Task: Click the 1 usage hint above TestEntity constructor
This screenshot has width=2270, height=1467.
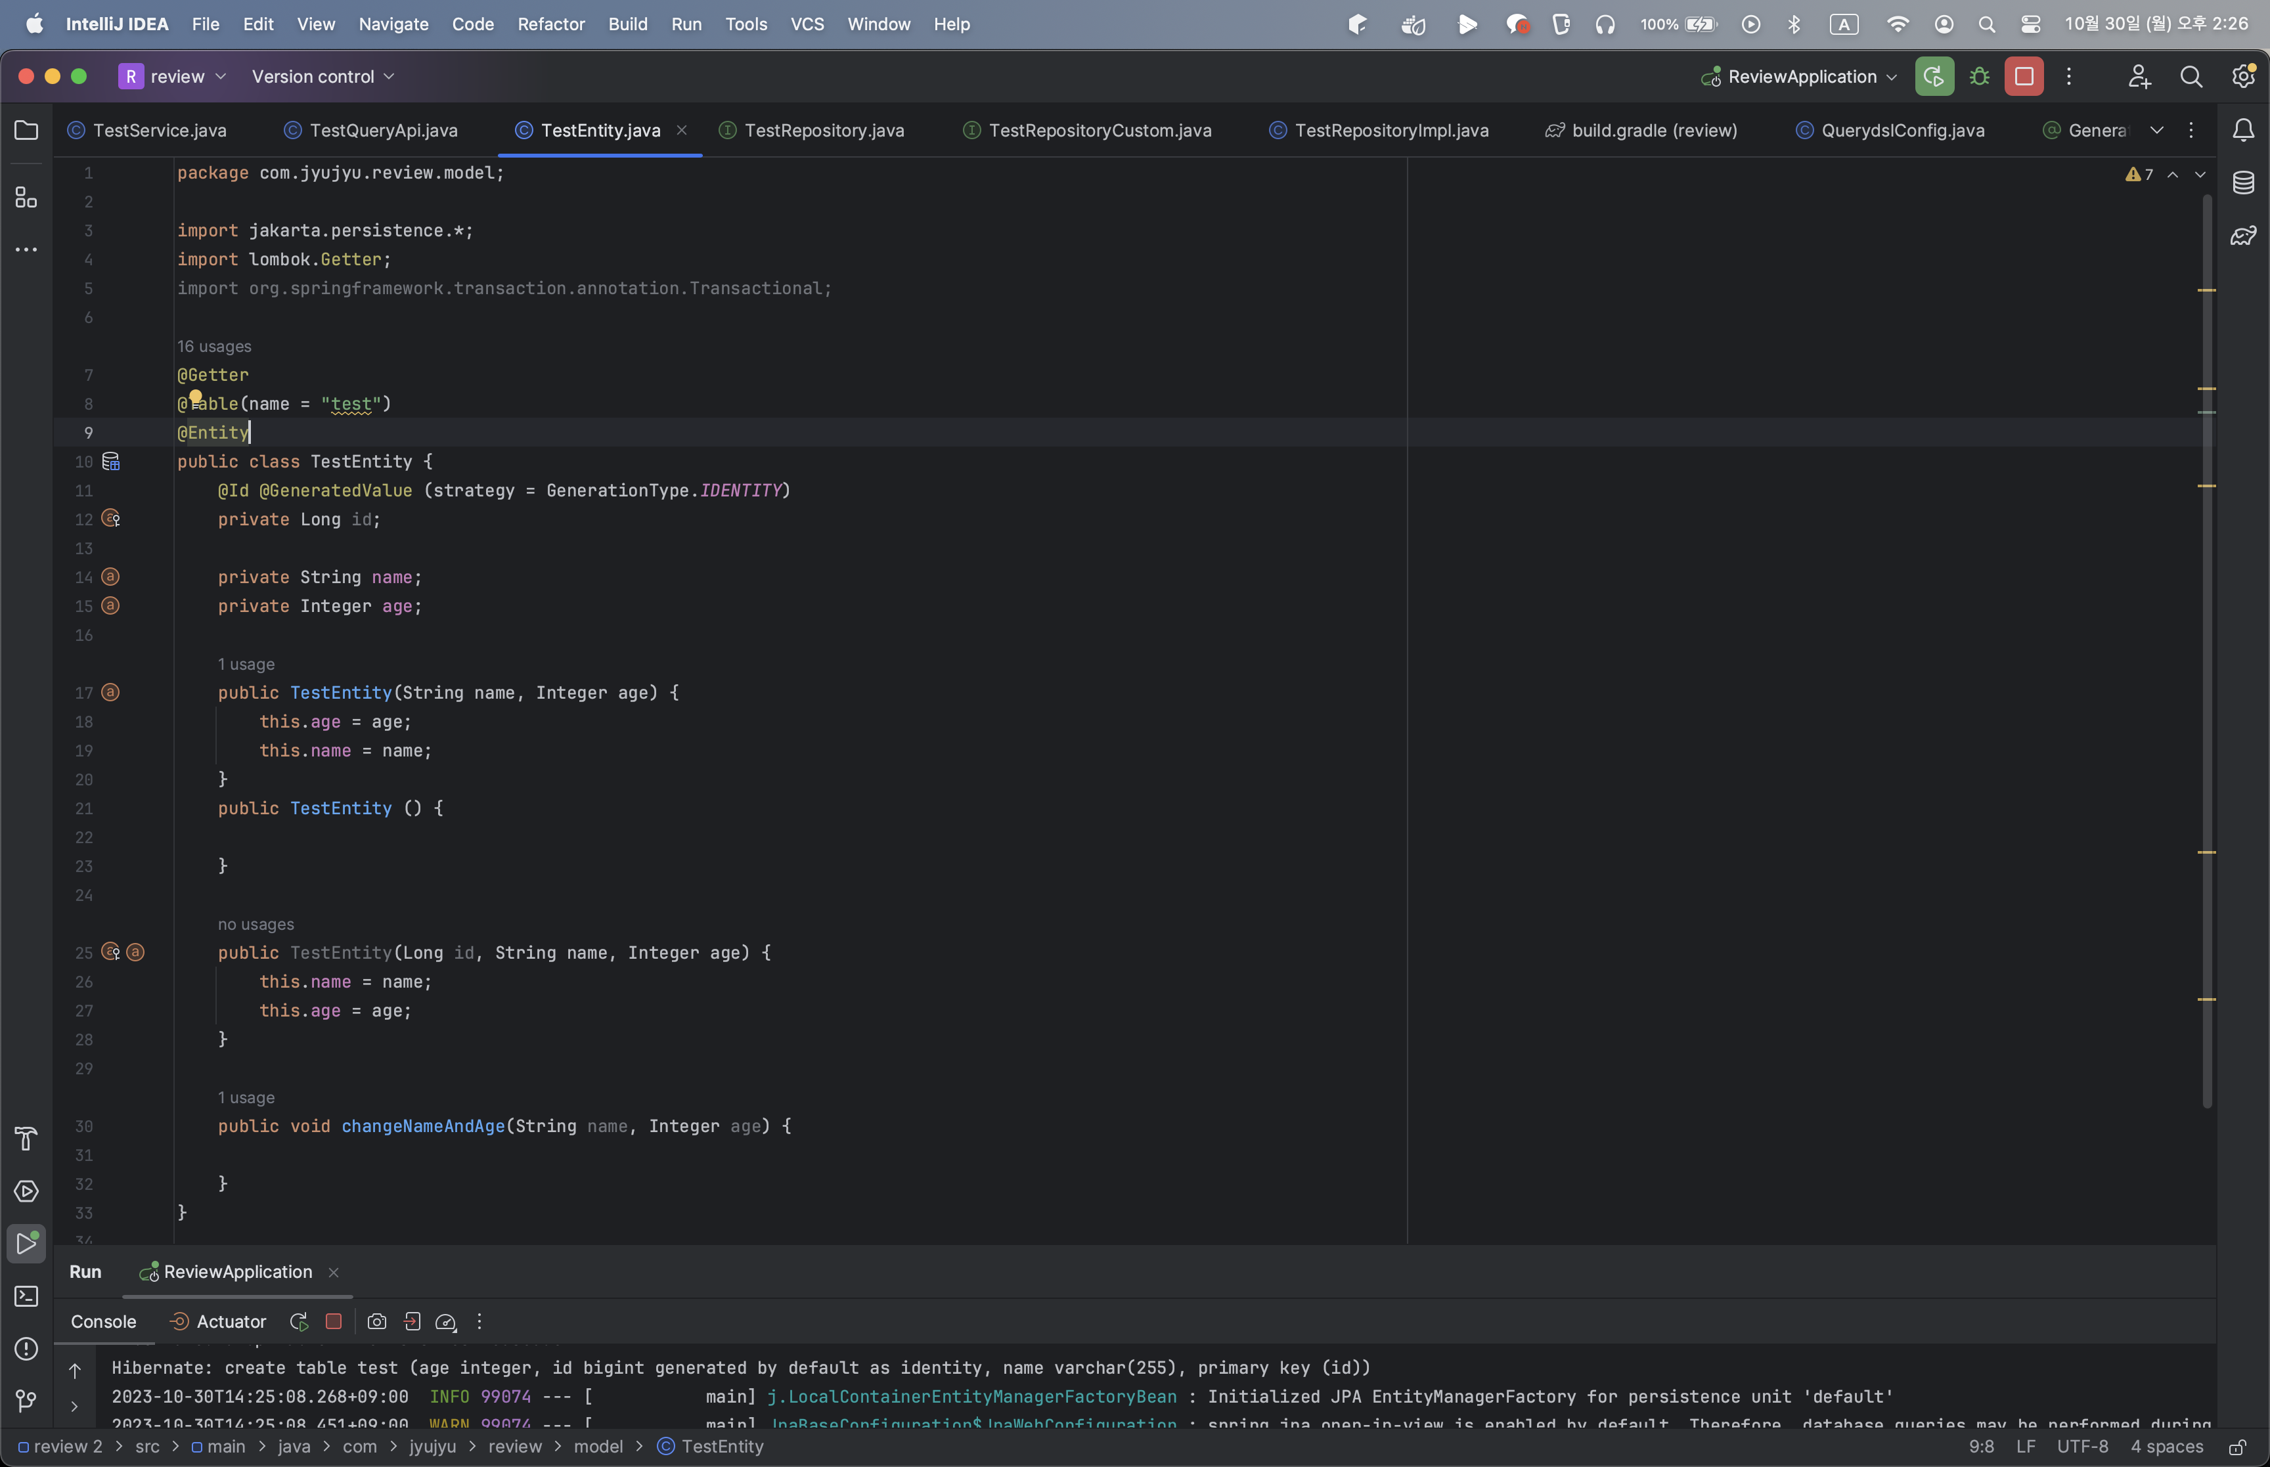Action: pos(246,664)
